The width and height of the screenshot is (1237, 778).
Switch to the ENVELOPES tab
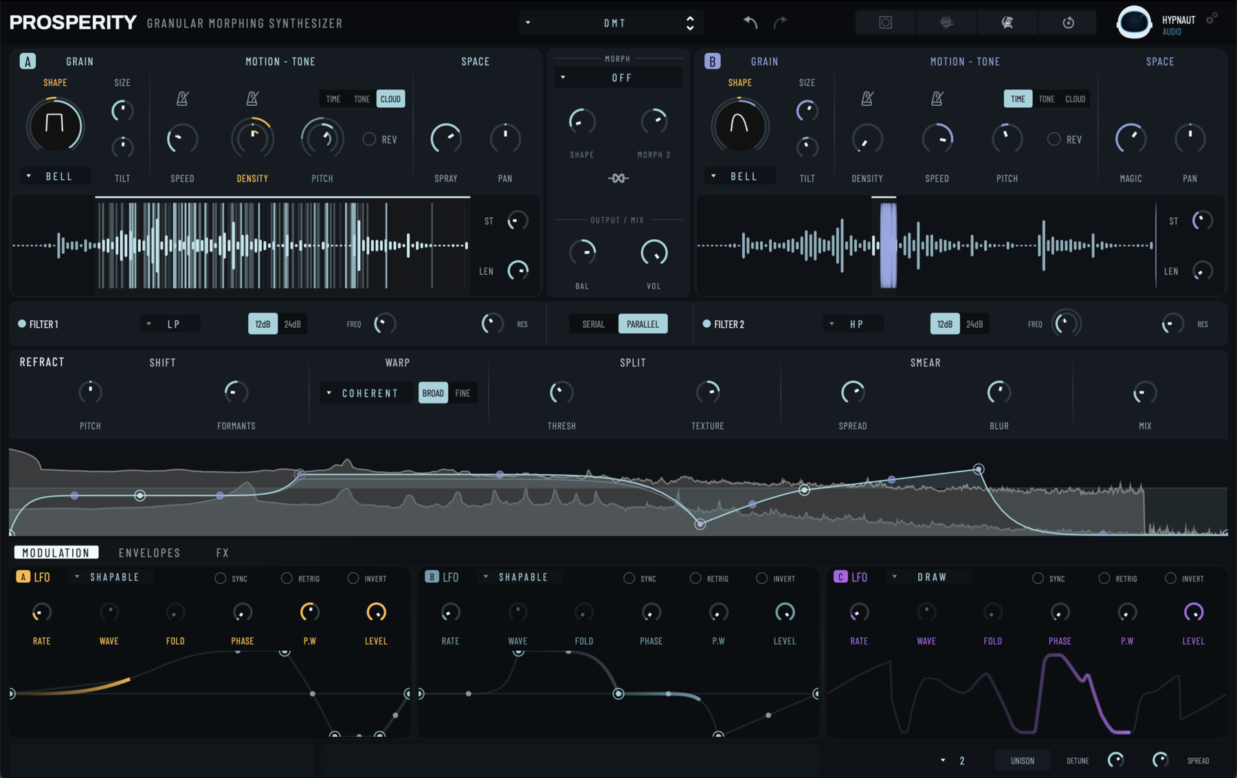149,553
